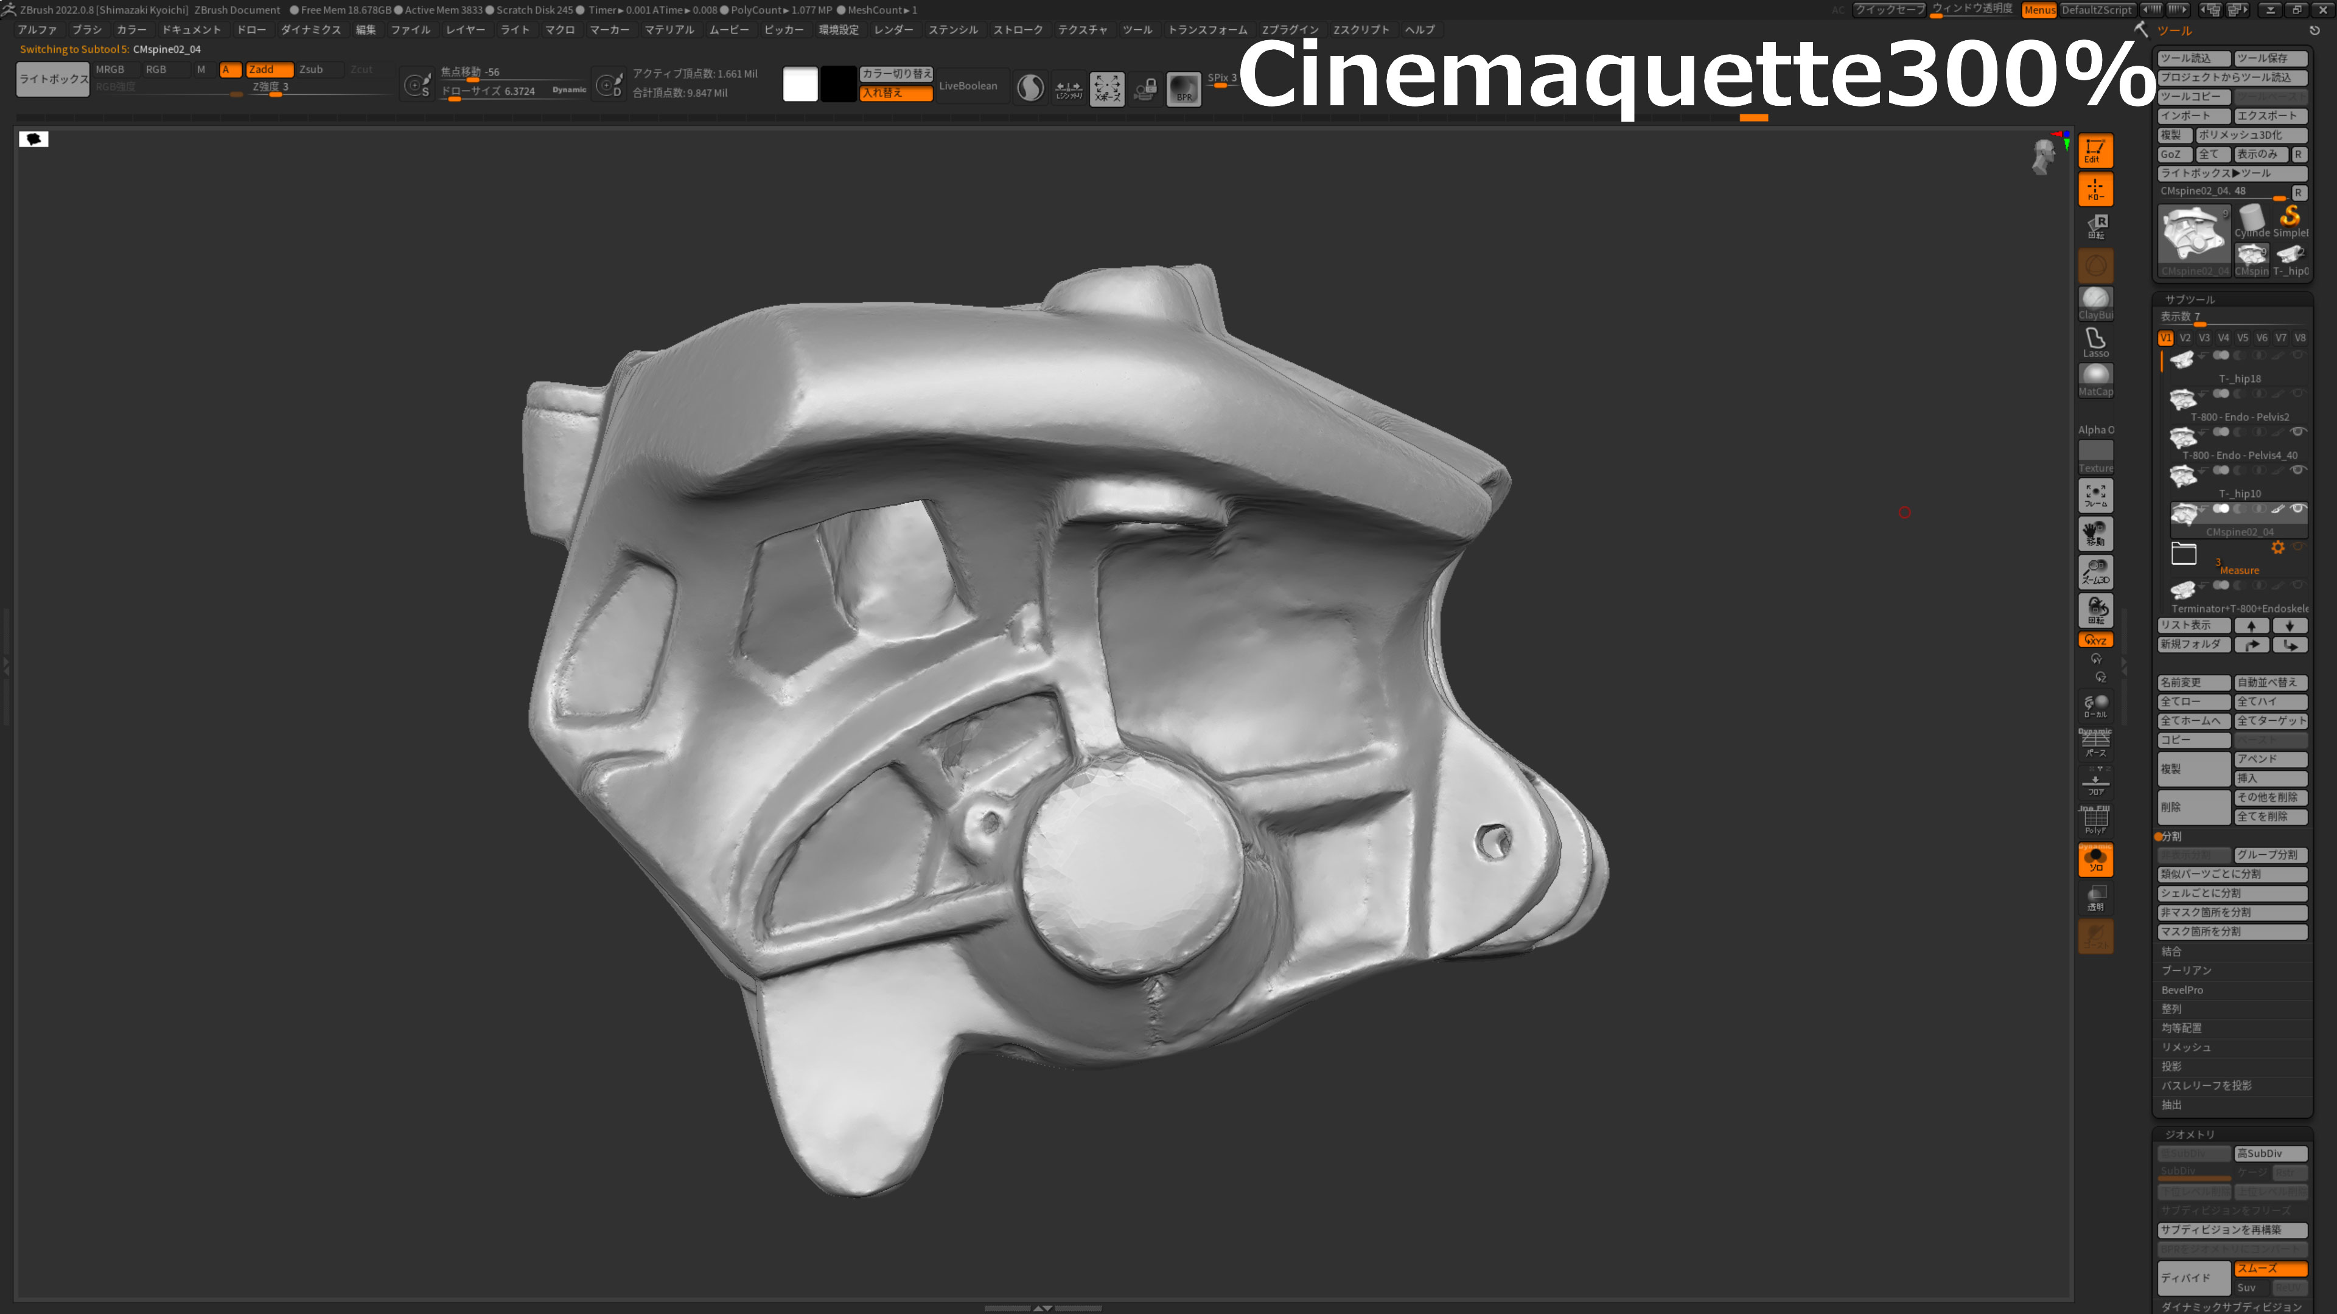Toggle the Floor (フロア) grid
Viewport: 2337px width, 1314px height.
[2095, 782]
